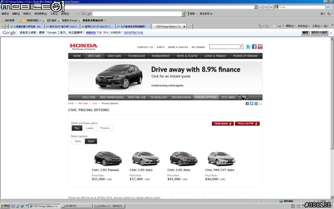The image size is (334, 209).
Task: Open browser search provider dropdown
Action: pos(331,7)
